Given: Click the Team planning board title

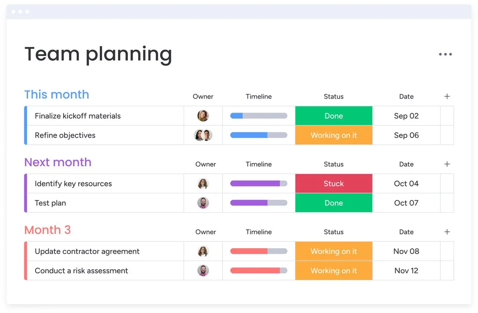Looking at the screenshot, I should coord(98,54).
